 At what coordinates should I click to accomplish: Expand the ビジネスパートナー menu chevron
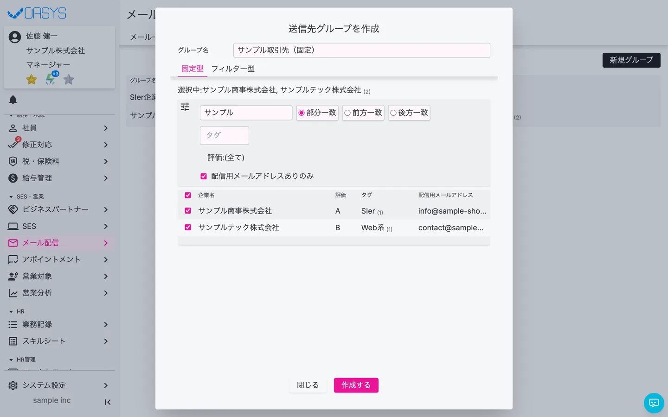[x=106, y=209]
